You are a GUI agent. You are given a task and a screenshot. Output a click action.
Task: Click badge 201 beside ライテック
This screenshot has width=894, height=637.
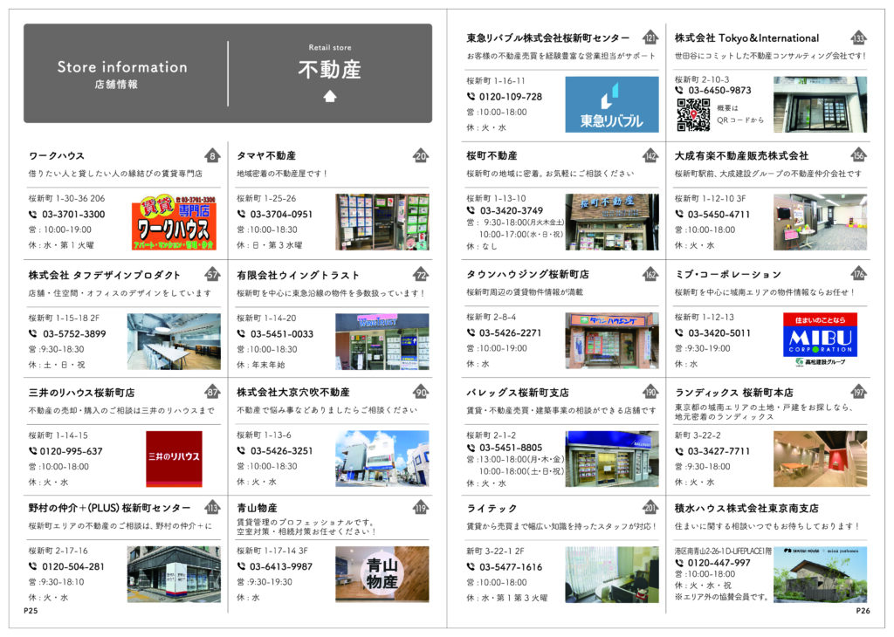point(650,507)
